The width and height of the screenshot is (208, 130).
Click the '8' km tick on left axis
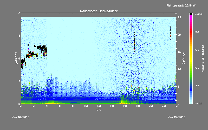tap(19, 13)
